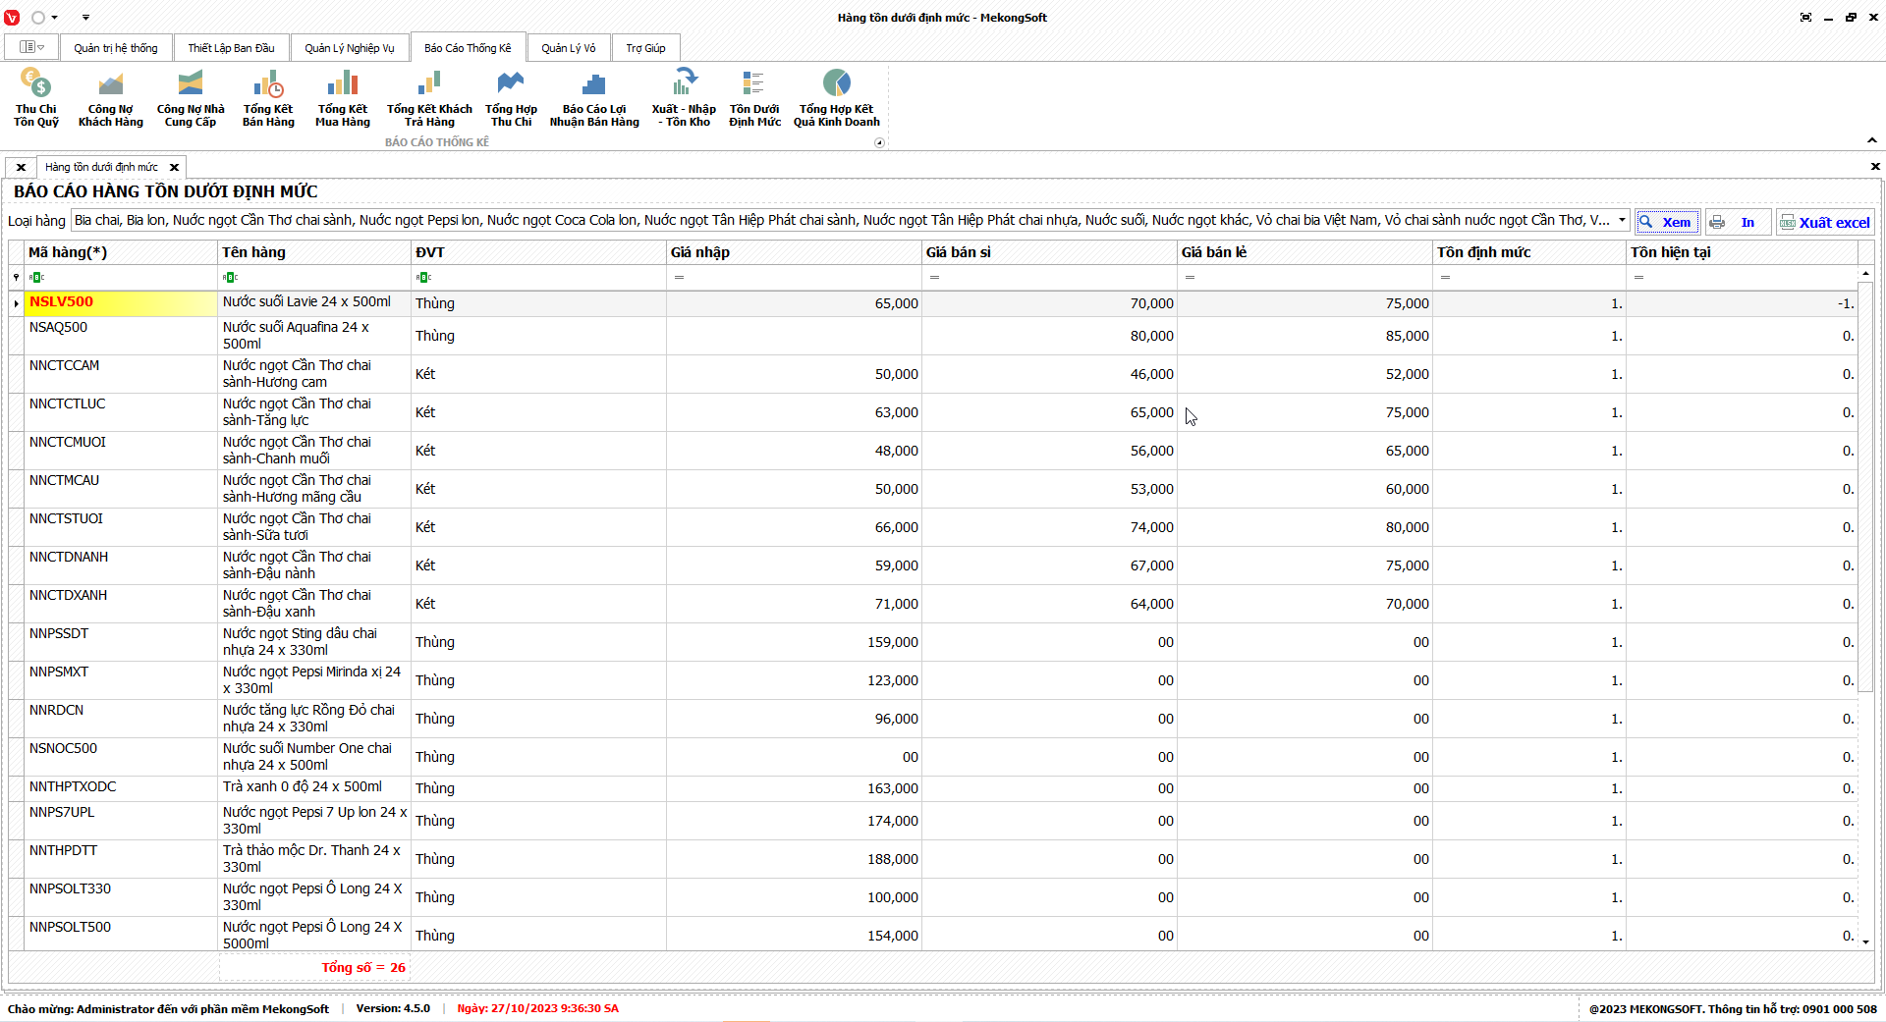The image size is (1886, 1022).
Task: Open Tổng Kết Bán Hàng report
Action: (268, 97)
